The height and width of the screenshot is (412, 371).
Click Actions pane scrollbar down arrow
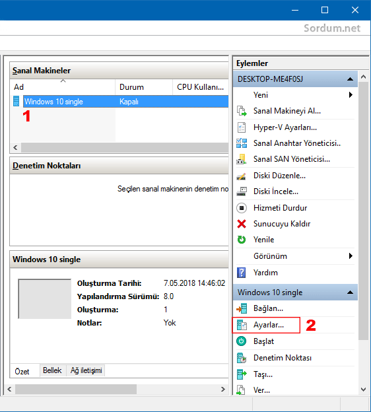pos(363,390)
